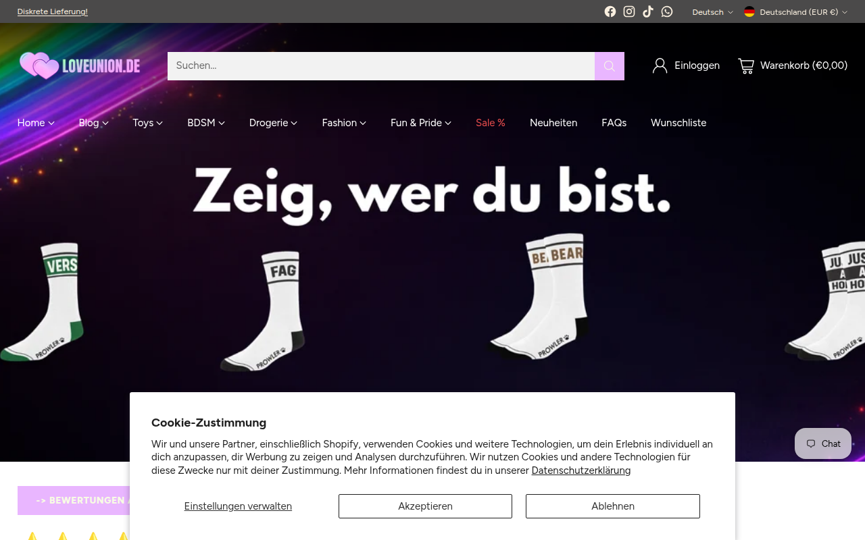
Task: Click the German flag icon
Action: pyautogui.click(x=749, y=11)
